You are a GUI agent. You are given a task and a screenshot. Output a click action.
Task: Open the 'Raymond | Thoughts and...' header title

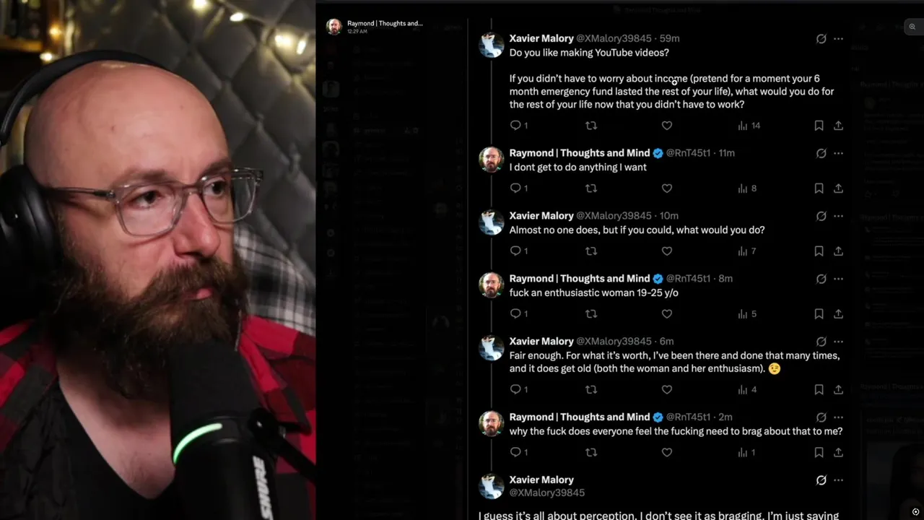click(385, 23)
